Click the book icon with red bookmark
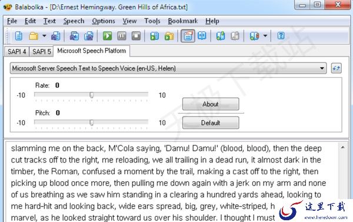 [254, 36]
